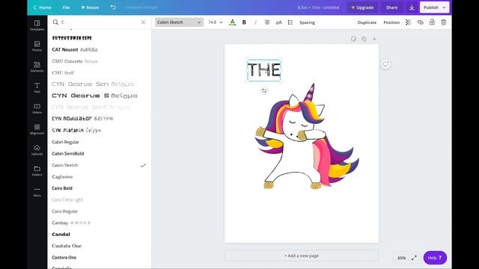Open the Videos sidebar panel

(x=37, y=108)
